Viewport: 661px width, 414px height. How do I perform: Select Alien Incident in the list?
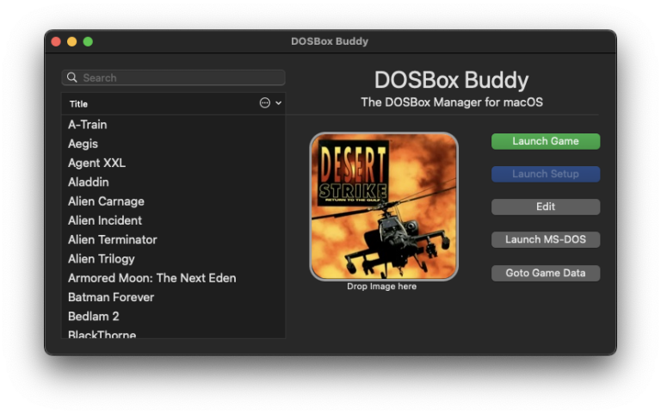pos(174,220)
